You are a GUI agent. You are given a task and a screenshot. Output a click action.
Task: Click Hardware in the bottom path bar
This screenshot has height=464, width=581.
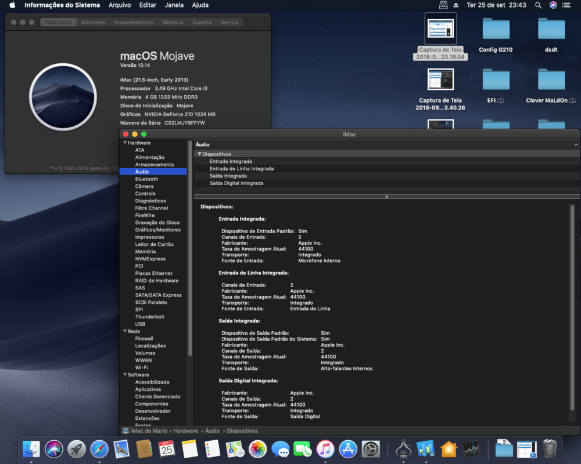[185, 431]
